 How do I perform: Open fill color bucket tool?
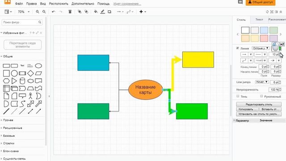[x=96, y=12]
